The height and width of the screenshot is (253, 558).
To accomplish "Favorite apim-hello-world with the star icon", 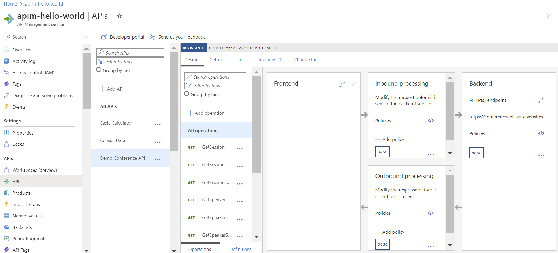I will point(119,16).
